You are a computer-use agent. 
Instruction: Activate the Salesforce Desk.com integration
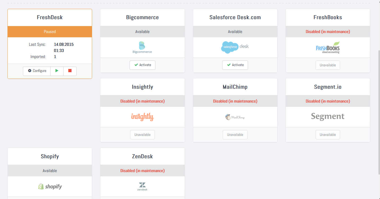click(235, 65)
